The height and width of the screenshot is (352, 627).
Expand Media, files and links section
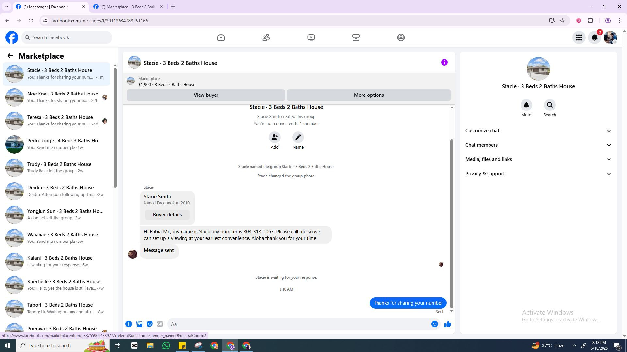tap(538, 159)
